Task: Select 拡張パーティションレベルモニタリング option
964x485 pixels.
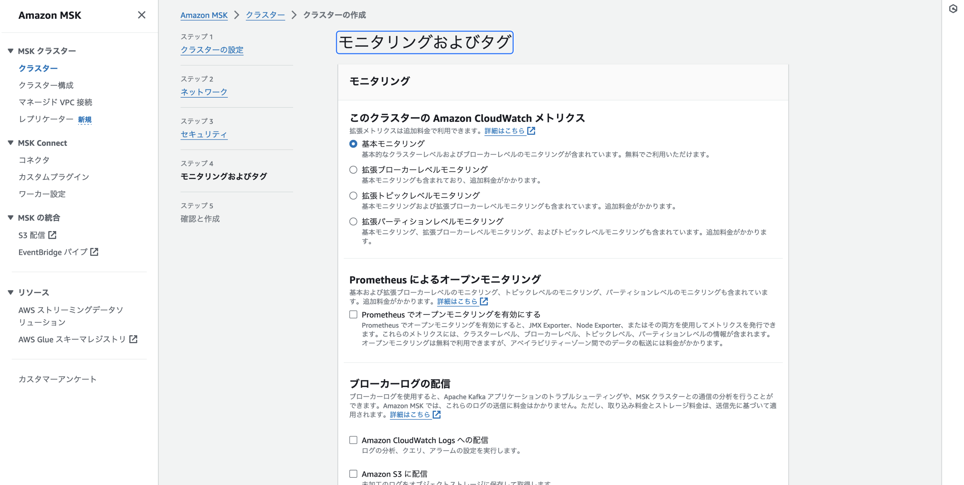Action: (353, 222)
